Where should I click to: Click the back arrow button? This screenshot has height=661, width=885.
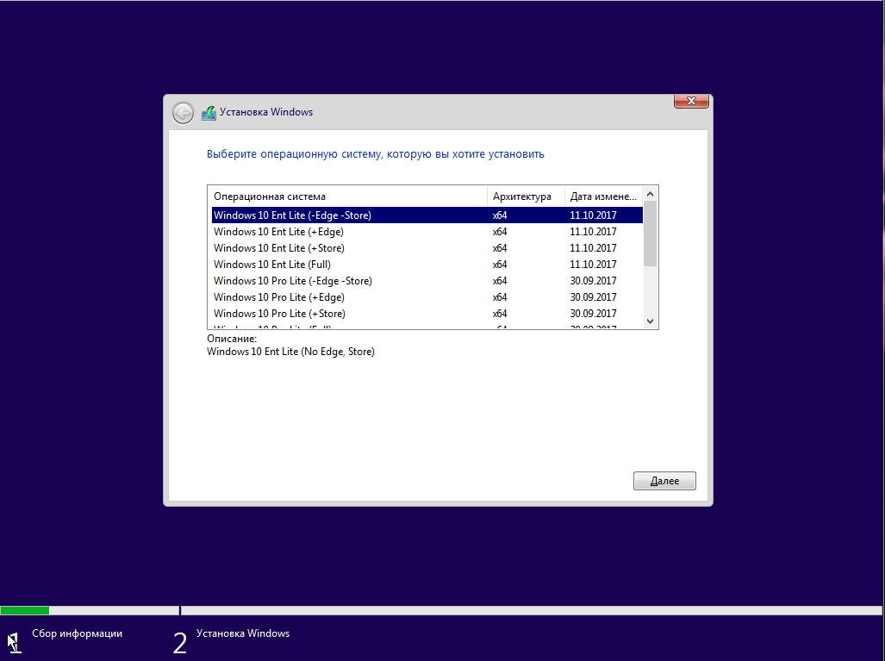click(183, 113)
